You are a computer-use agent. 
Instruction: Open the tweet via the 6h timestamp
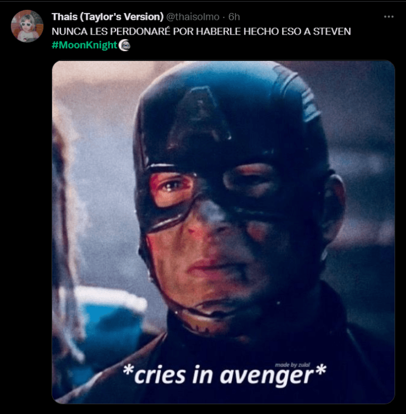tap(234, 17)
